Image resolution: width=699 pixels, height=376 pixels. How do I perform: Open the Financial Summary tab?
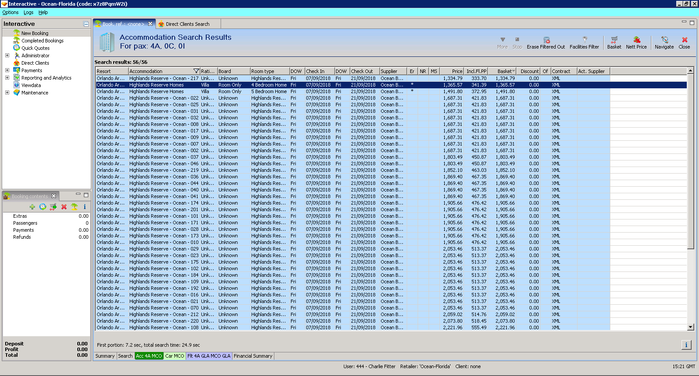tap(253, 356)
